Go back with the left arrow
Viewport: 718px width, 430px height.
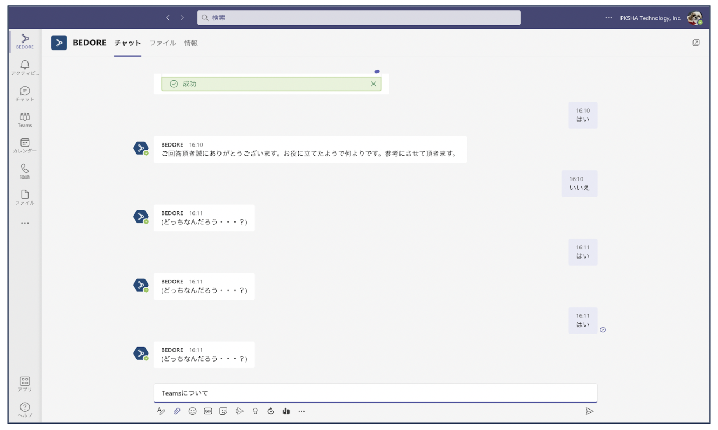tap(168, 18)
